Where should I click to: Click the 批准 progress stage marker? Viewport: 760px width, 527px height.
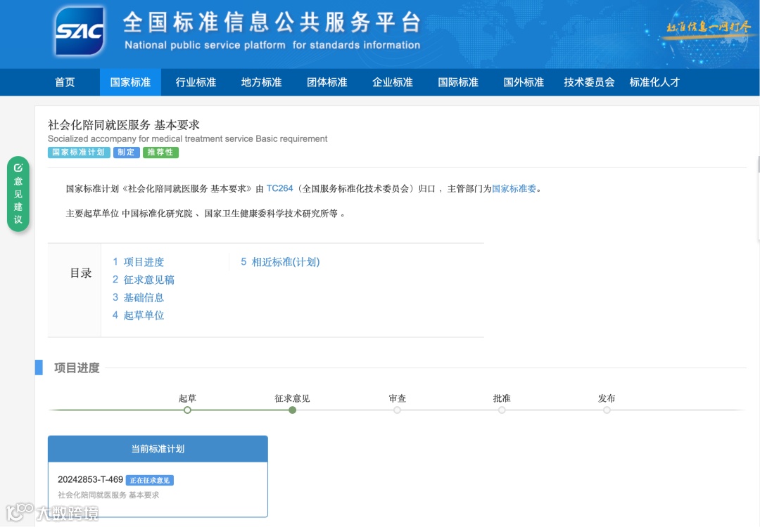(502, 410)
